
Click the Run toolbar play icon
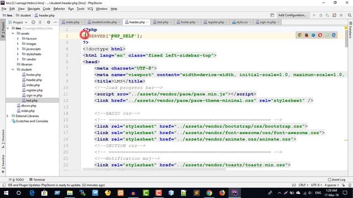tap(314, 15)
